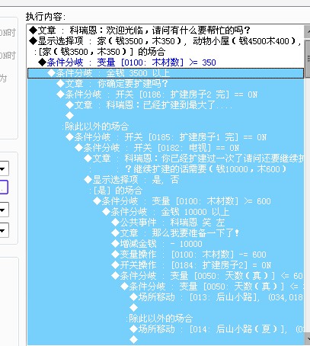The width and height of the screenshot is (310, 346).
Task: Click the 场所移动 [014: 后山小路(夏)] row
Action: point(165,329)
